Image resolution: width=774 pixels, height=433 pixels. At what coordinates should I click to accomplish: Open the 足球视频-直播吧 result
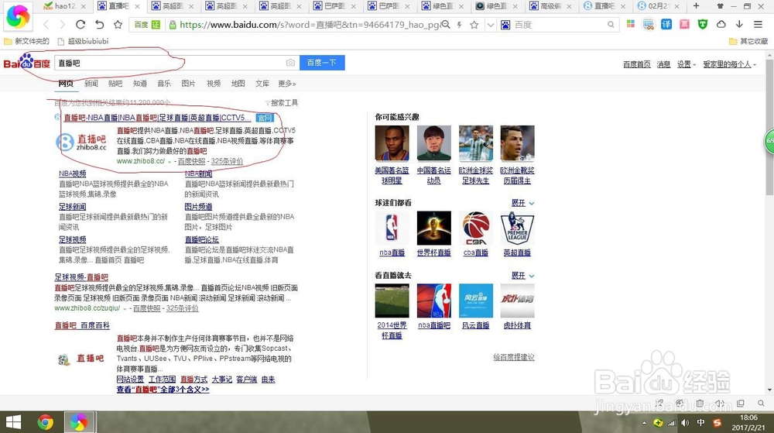(x=81, y=277)
